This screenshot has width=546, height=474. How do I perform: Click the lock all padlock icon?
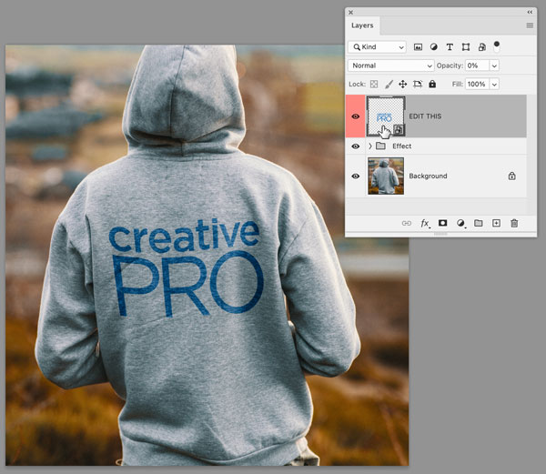coord(432,84)
